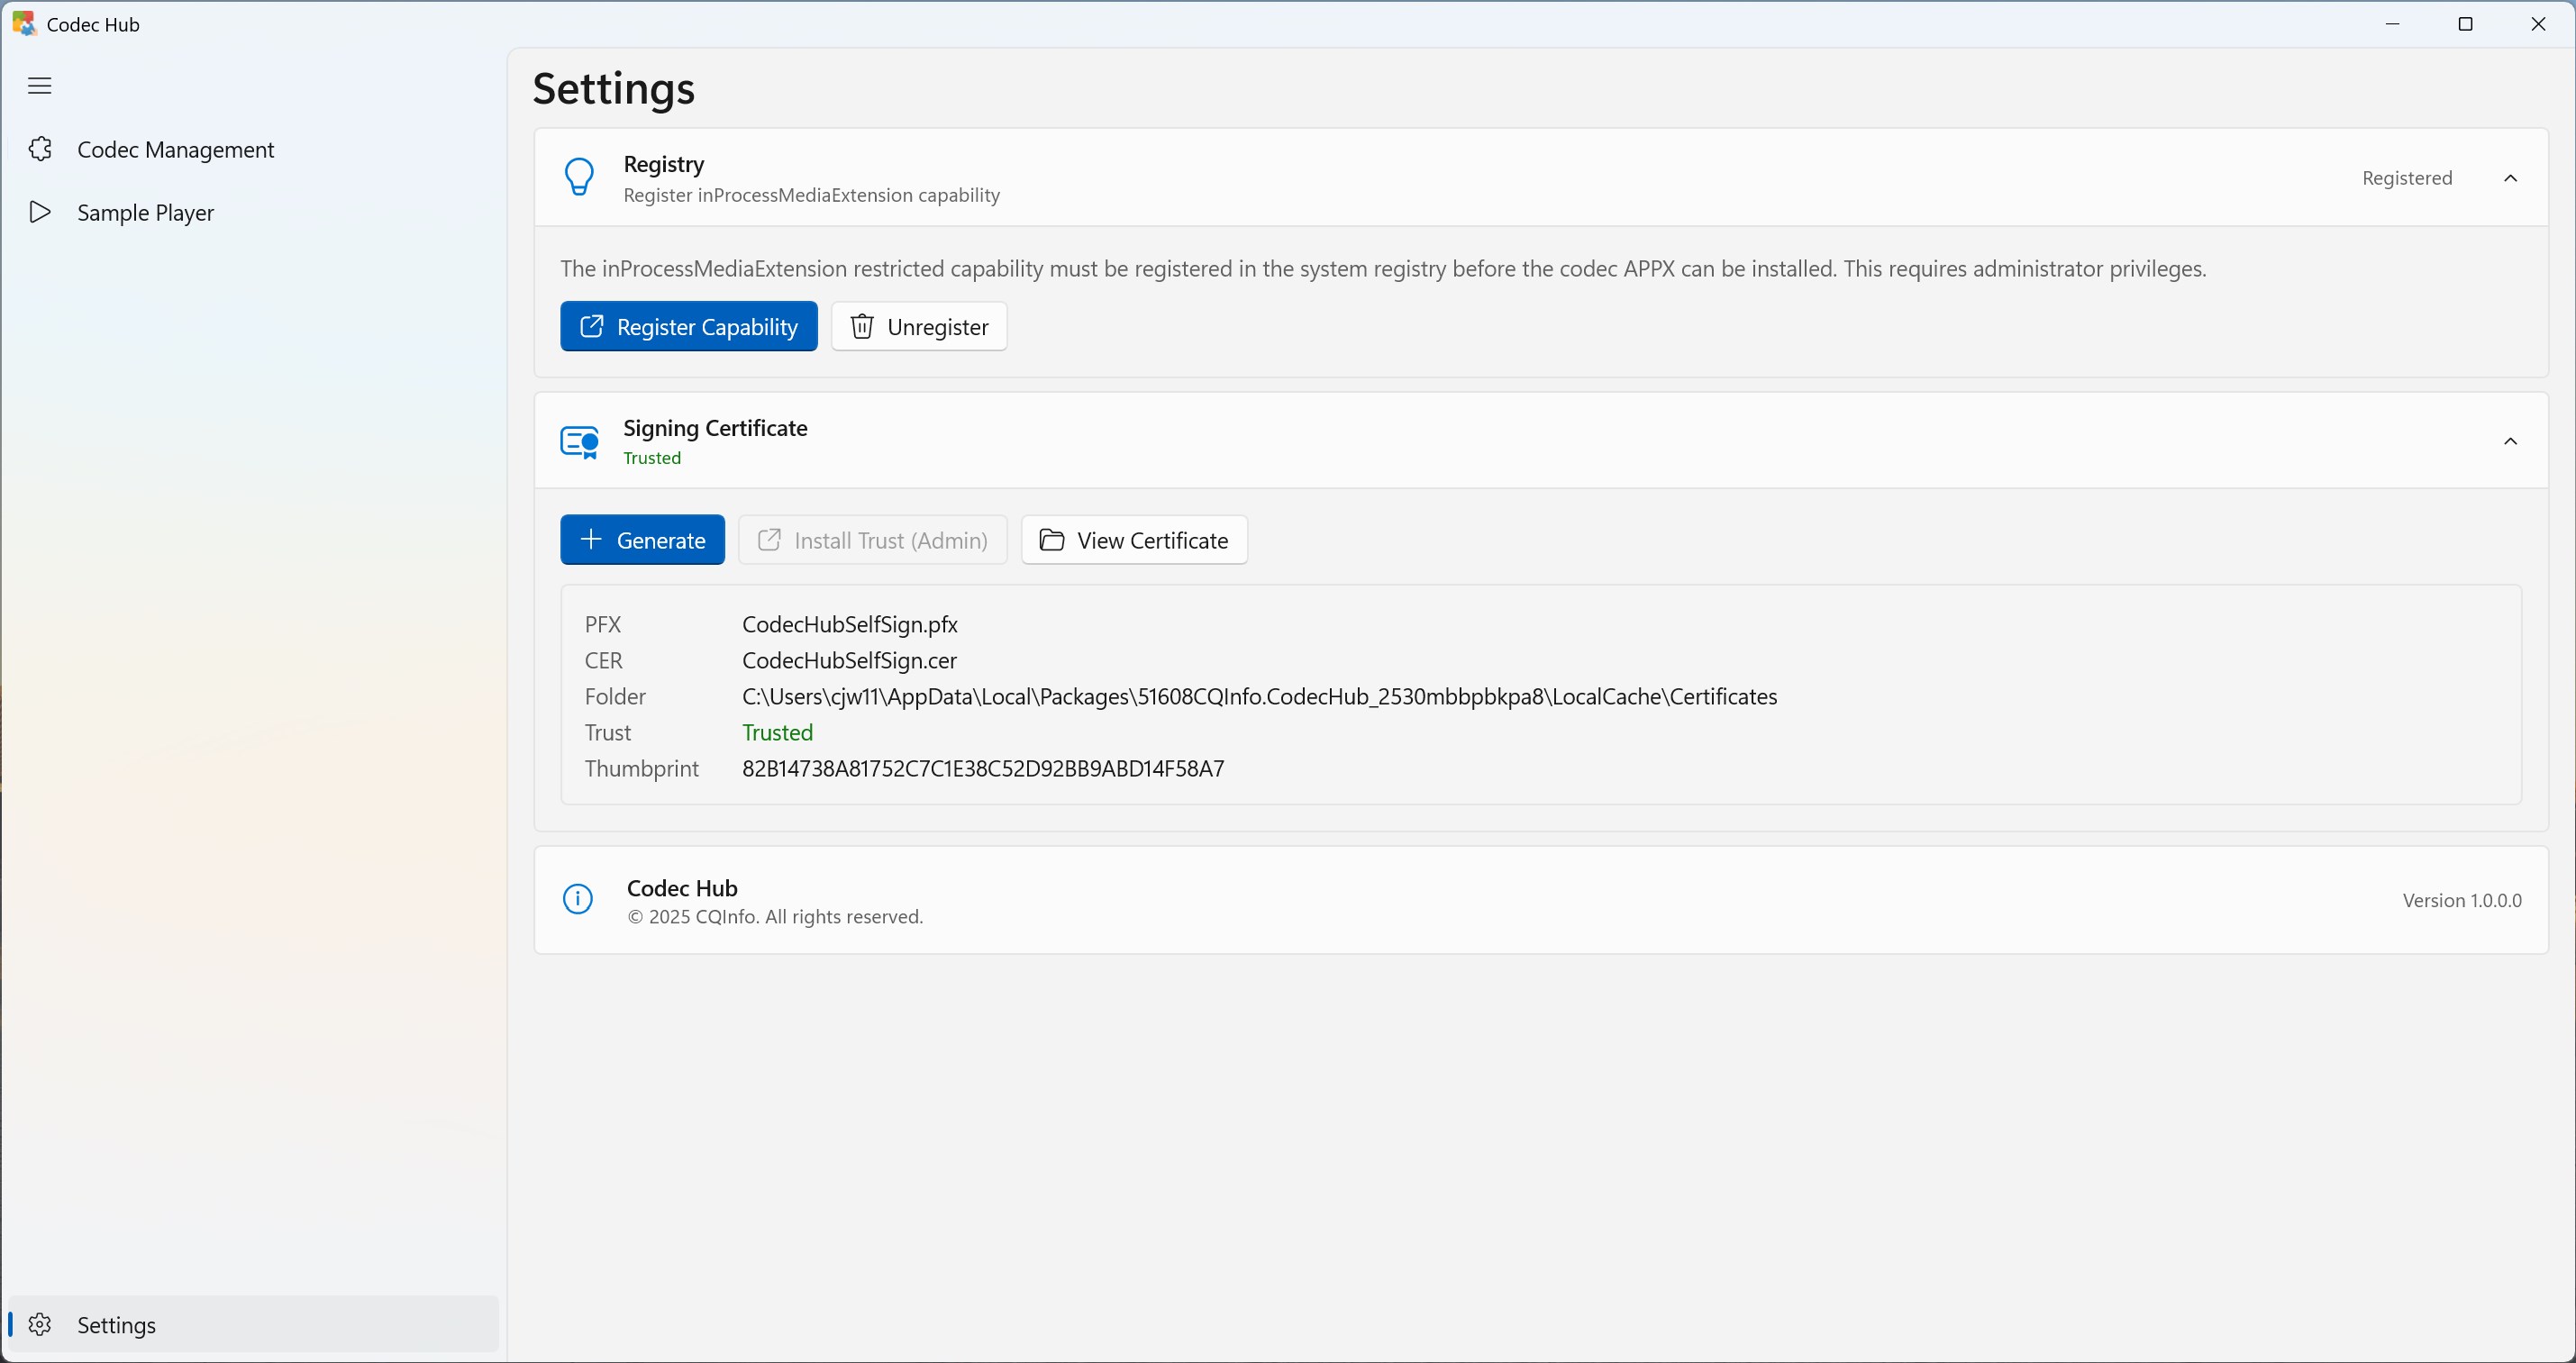This screenshot has height=1363, width=2576.
Task: Click 'Register inProcessMediaExtension capability' subtitle
Action: 811,195
